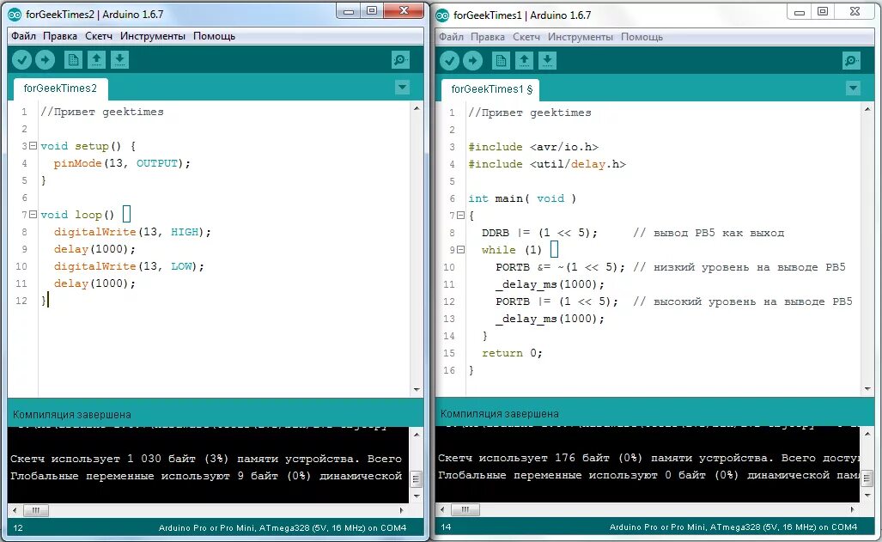Open Скетч menu in forGeekTimes2 window
Screen dimensions: 882x542
pyautogui.click(x=99, y=36)
